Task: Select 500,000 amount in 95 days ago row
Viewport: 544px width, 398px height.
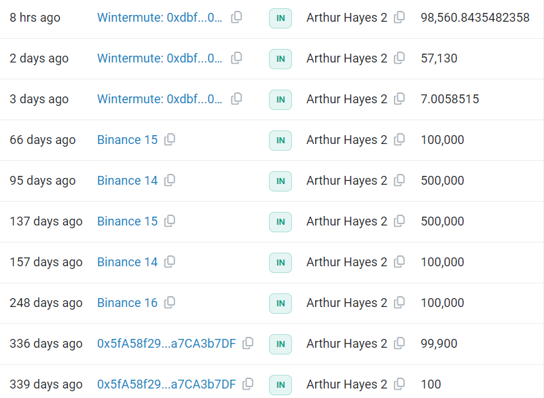Action: (x=442, y=181)
